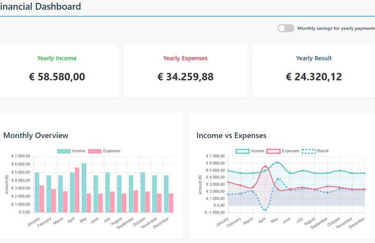
Task: Click the Income vs Expenses heading
Action: (x=231, y=136)
